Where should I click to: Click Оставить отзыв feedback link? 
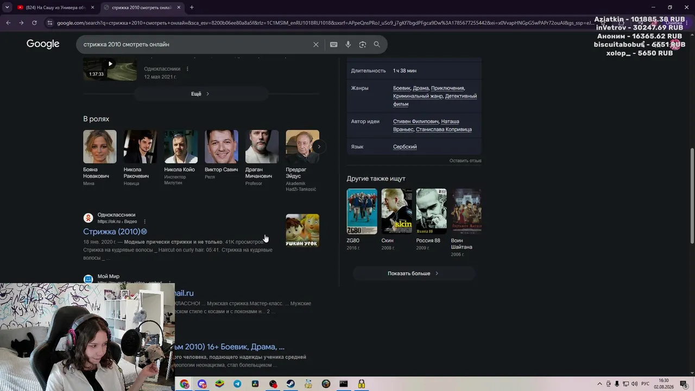465,161
